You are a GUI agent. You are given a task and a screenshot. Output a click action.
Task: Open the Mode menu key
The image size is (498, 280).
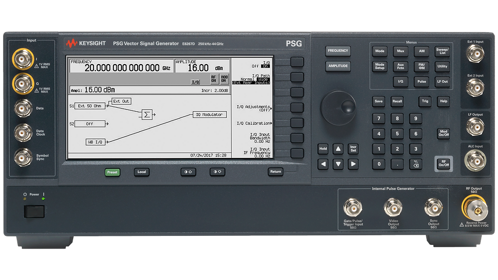pos(380,51)
